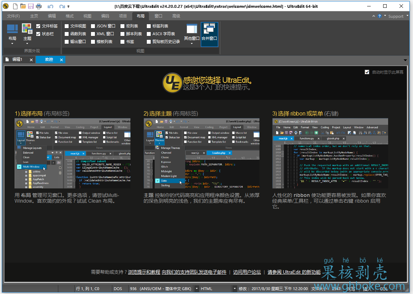Click the Support button
413x294 pixels.
point(396,16)
